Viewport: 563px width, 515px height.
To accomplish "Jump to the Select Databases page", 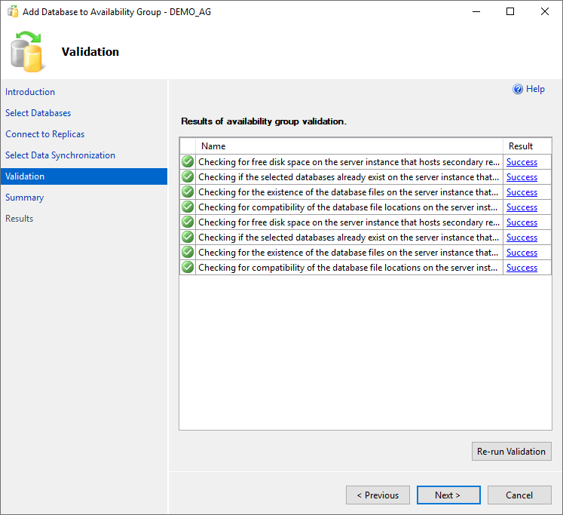I will (x=38, y=113).
